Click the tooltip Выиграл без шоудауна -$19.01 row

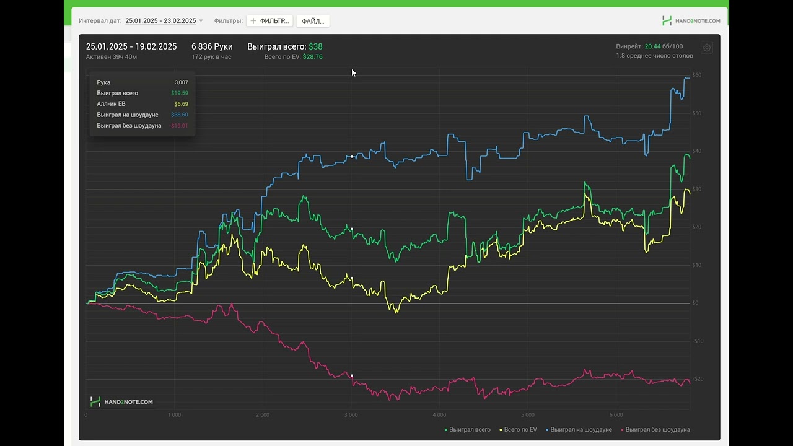point(142,126)
